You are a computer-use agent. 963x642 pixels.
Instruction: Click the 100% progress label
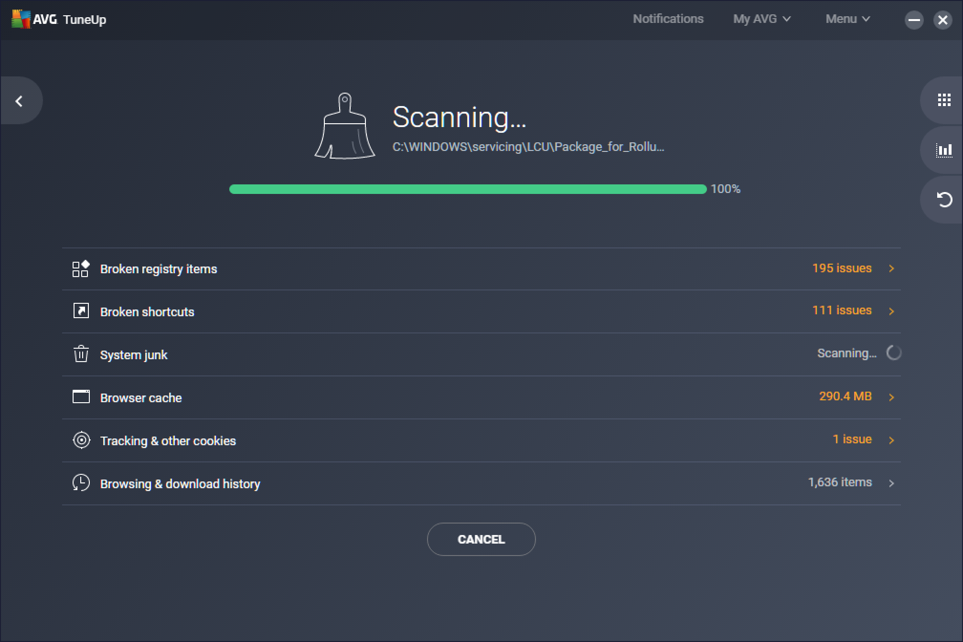click(x=726, y=189)
